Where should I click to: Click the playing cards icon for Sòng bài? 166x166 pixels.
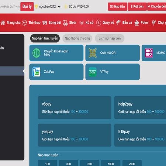coord(45,23)
